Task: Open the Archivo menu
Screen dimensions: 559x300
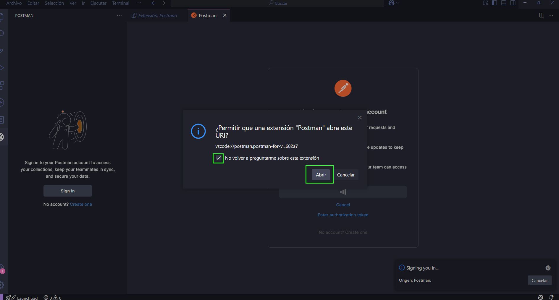Action: 14,3
